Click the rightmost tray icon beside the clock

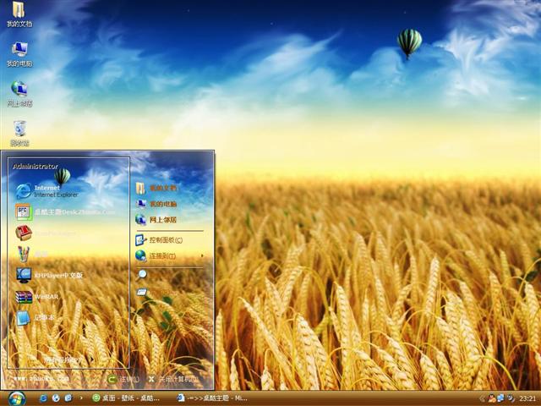tap(511, 398)
